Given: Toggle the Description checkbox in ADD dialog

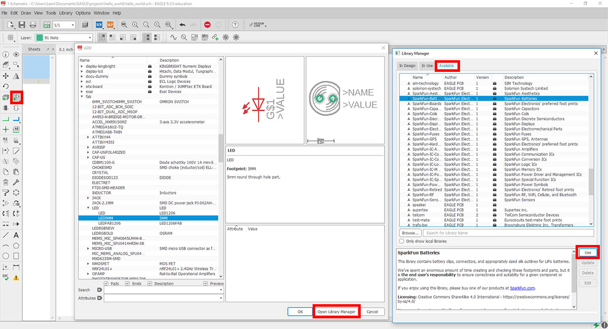Looking at the screenshot, I should [x=150, y=284].
